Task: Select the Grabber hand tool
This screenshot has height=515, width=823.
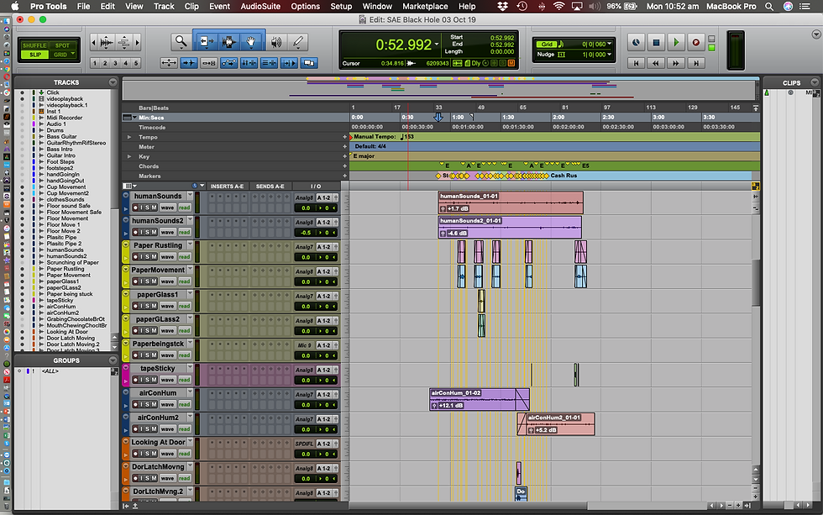Action: [x=251, y=41]
